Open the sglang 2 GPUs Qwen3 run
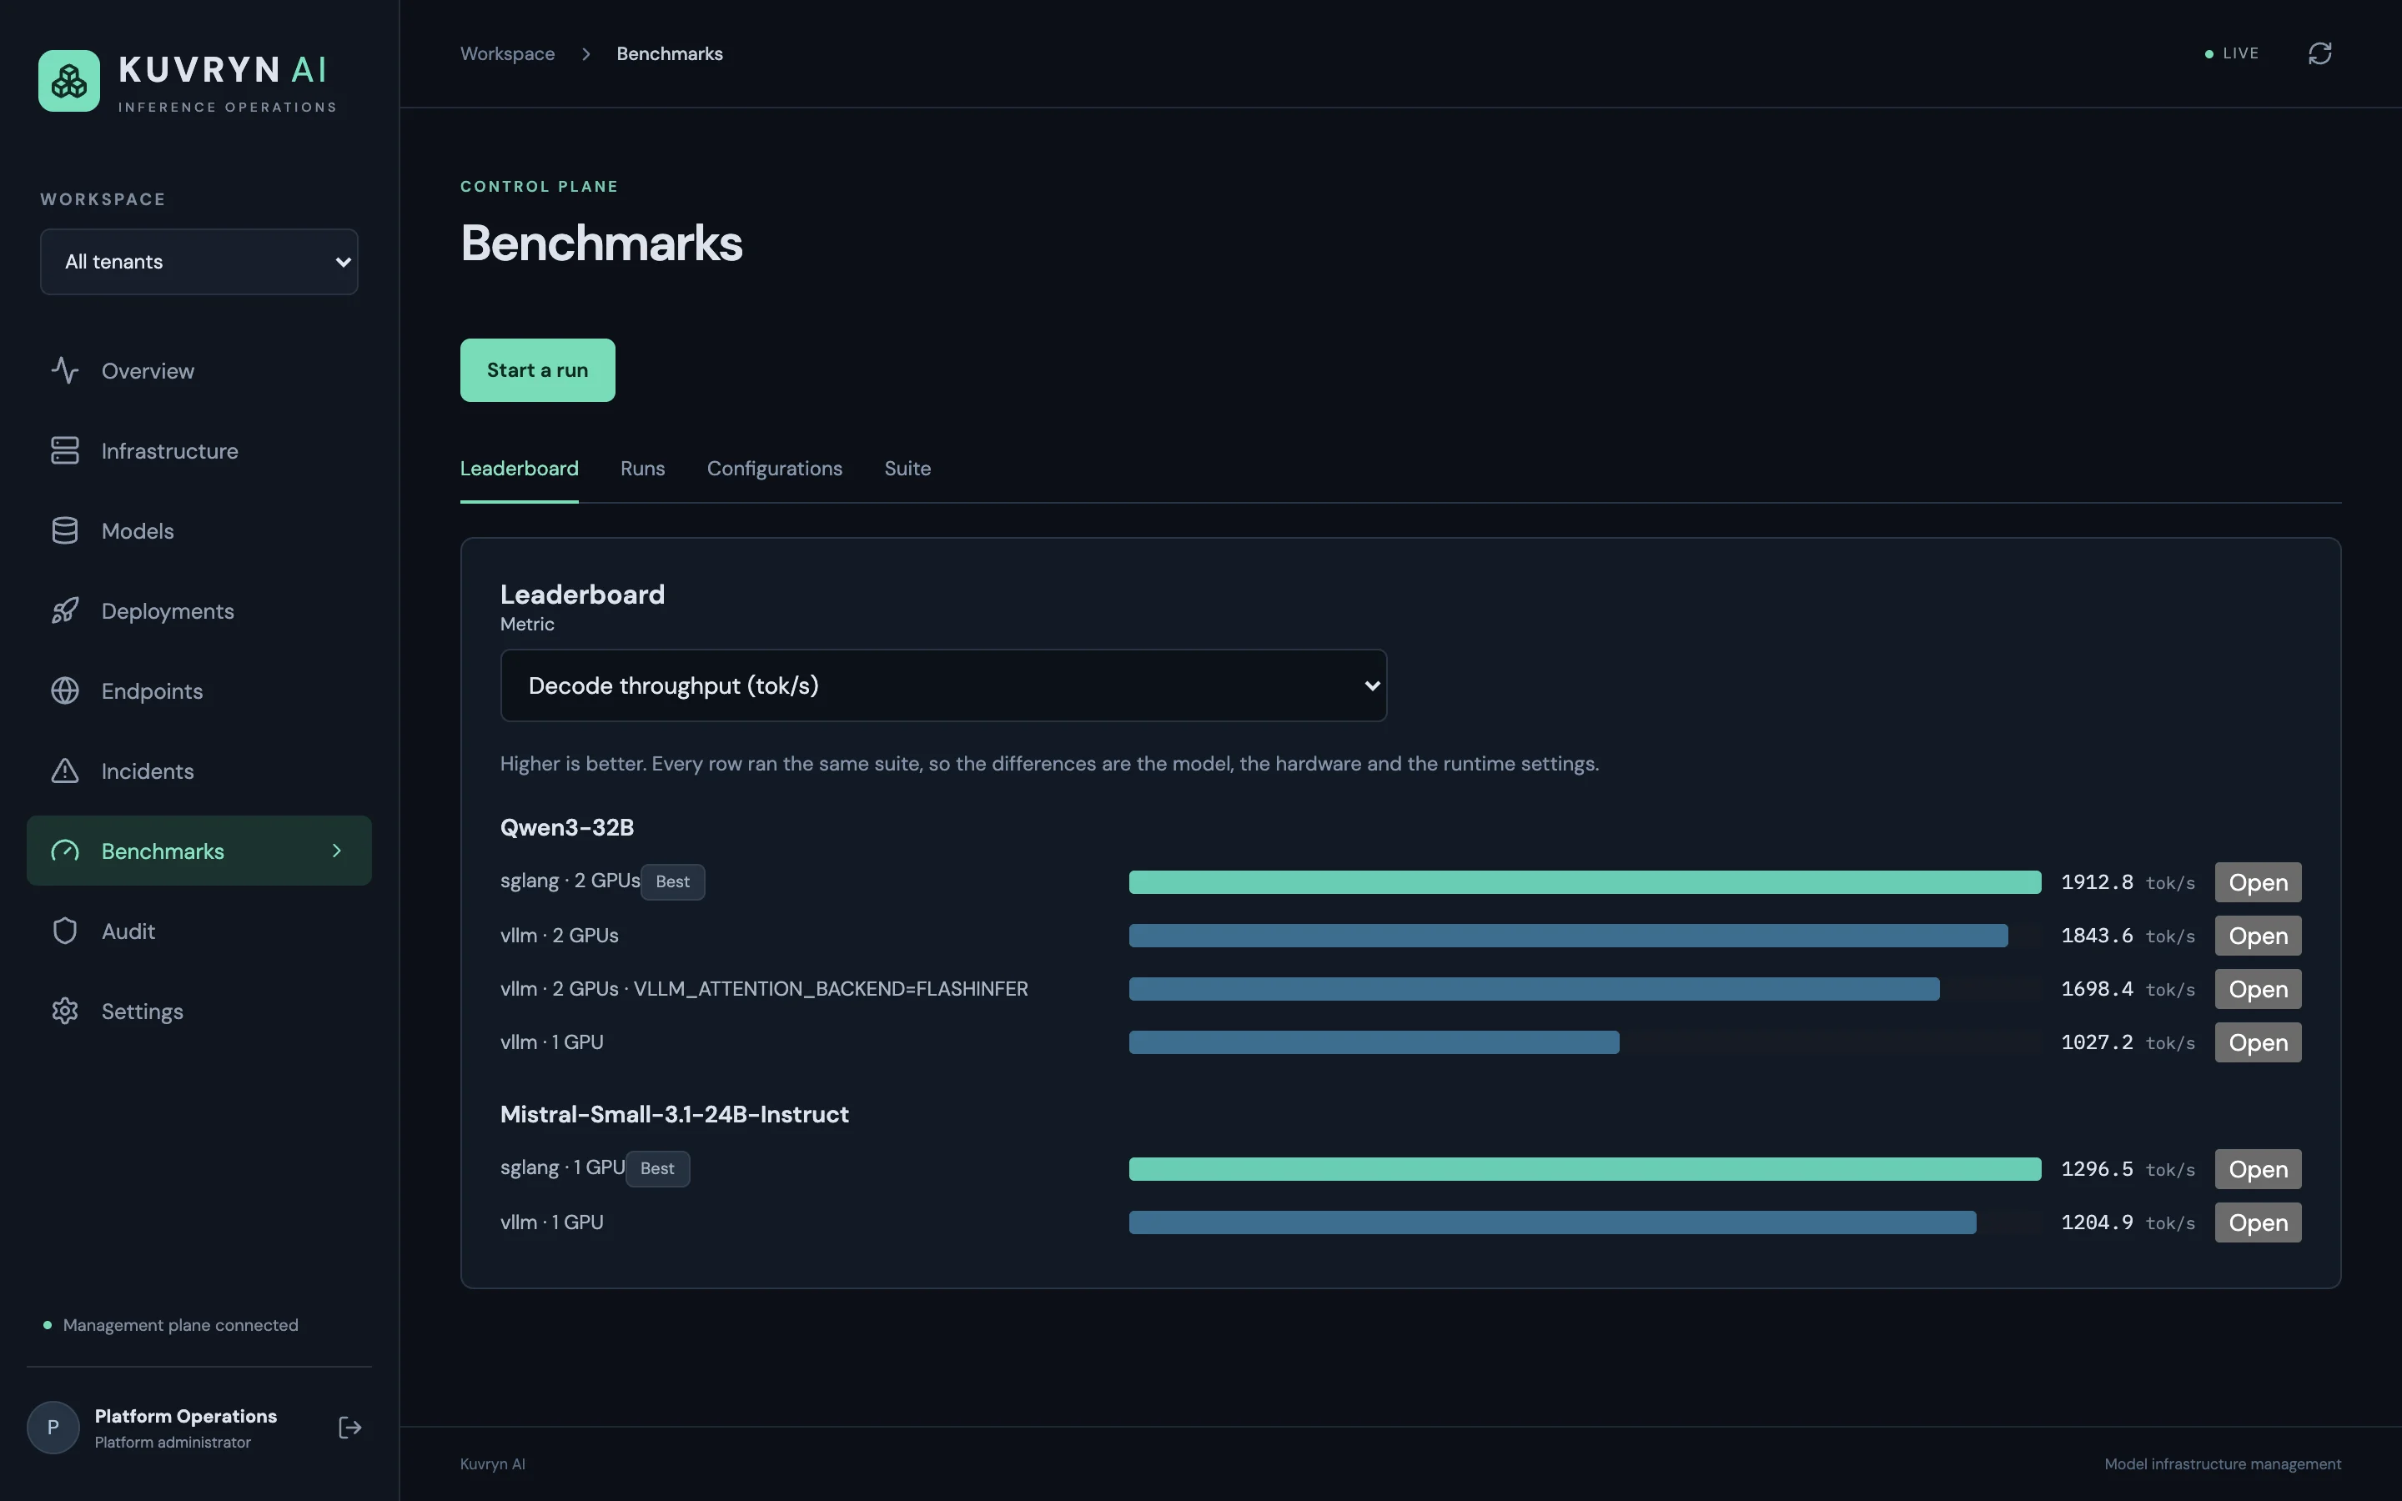This screenshot has height=1501, width=2402. click(x=2257, y=882)
